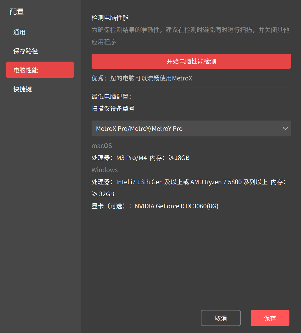Save the settings with the 保存 button
Screen dimensions: 301x333
point(270,318)
